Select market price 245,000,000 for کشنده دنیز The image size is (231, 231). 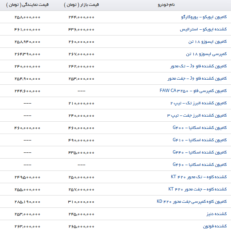(x=81, y=214)
